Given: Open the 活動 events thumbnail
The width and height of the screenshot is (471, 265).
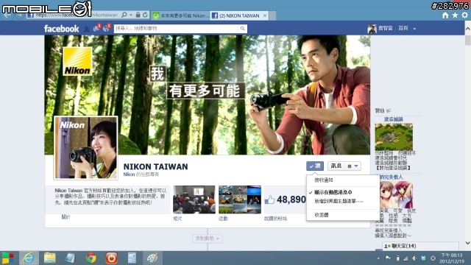Looking at the screenshot, I should [x=240, y=199].
